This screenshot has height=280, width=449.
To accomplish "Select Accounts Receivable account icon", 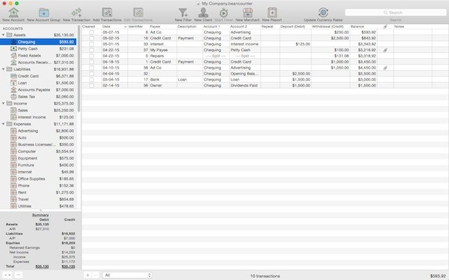I will tap(13, 62).
